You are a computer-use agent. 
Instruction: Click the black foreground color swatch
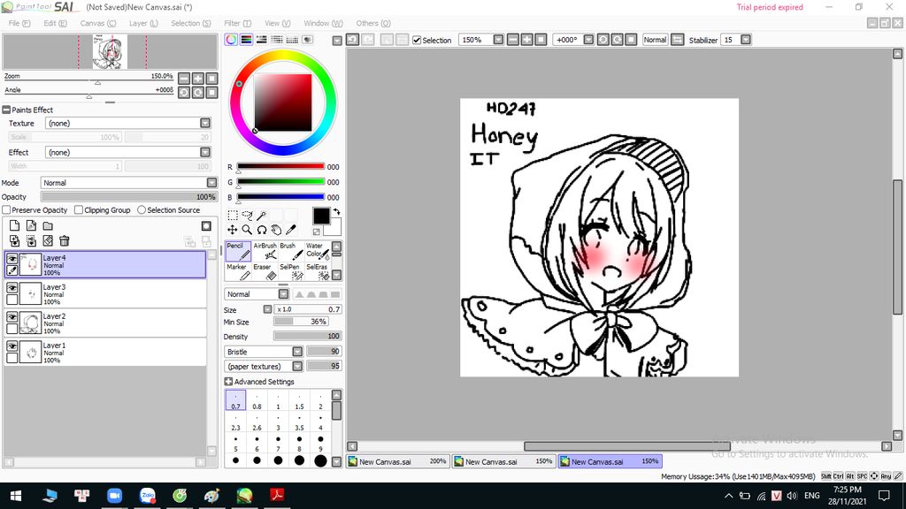pyautogui.click(x=321, y=216)
